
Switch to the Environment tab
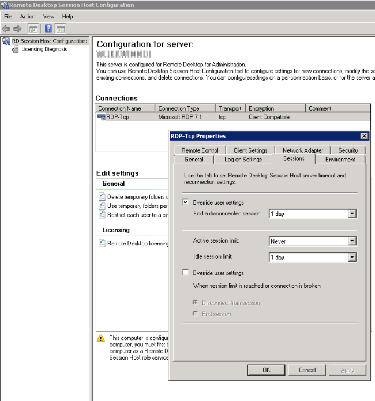(x=340, y=160)
